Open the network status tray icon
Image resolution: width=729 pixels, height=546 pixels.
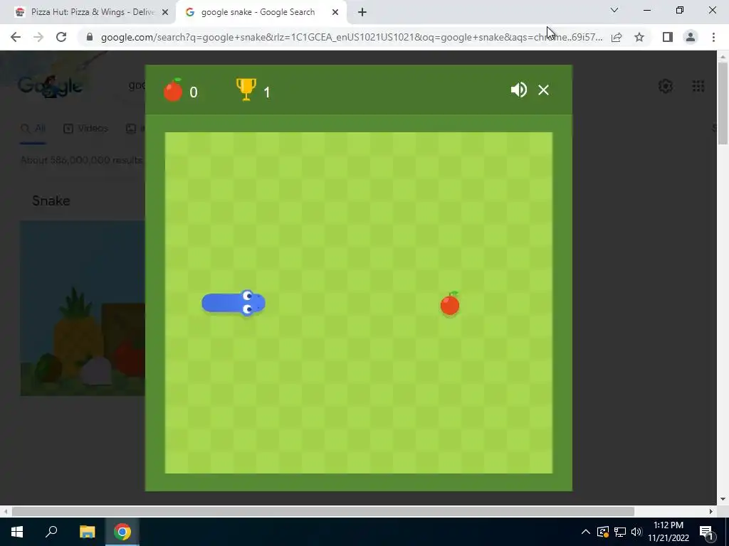(x=620, y=532)
